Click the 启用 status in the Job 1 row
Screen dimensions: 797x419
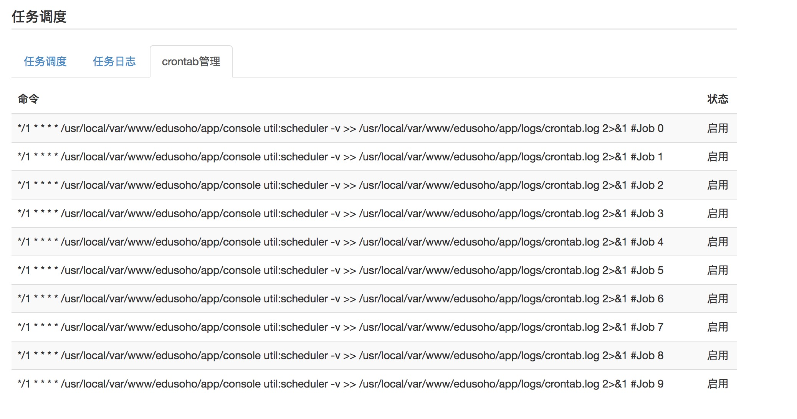718,157
